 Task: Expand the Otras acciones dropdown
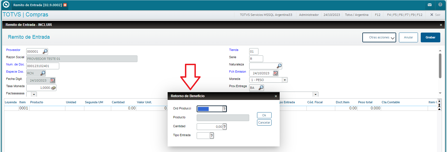[379, 37]
